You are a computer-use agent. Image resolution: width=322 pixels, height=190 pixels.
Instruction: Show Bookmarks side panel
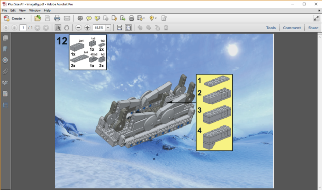tap(5, 49)
